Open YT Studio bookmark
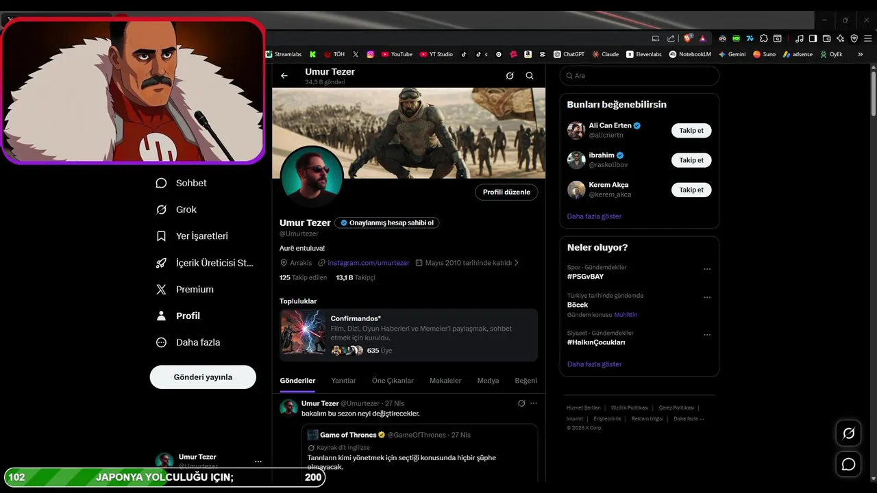The height and width of the screenshot is (493, 877). [436, 54]
